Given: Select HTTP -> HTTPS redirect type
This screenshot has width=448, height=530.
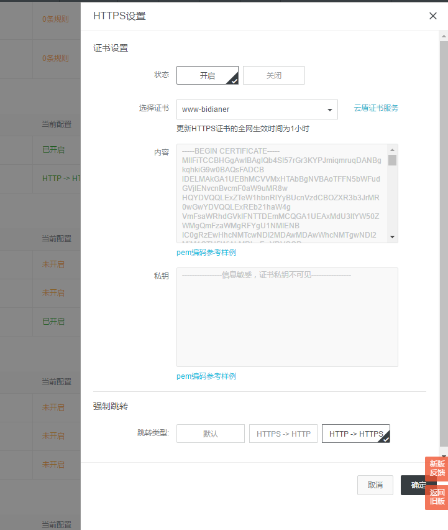Looking at the screenshot, I should click(355, 434).
